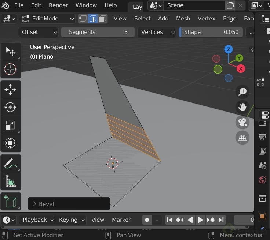The height and width of the screenshot is (240, 270).
Task: Open the Offset width type dropdown
Action: point(39,32)
